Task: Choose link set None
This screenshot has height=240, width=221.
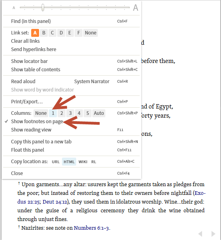Action: (x=91, y=33)
